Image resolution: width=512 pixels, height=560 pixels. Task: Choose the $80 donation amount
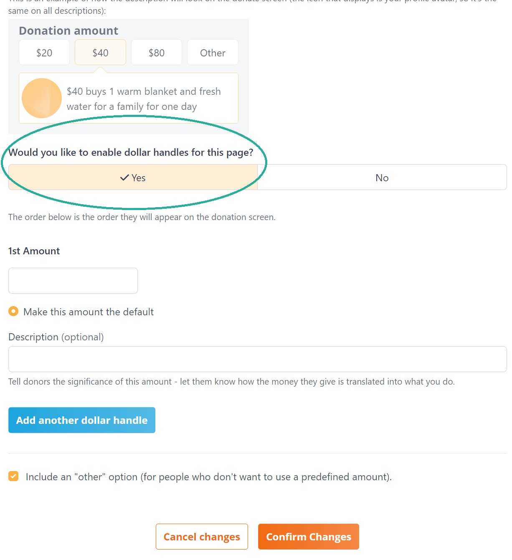coord(157,53)
